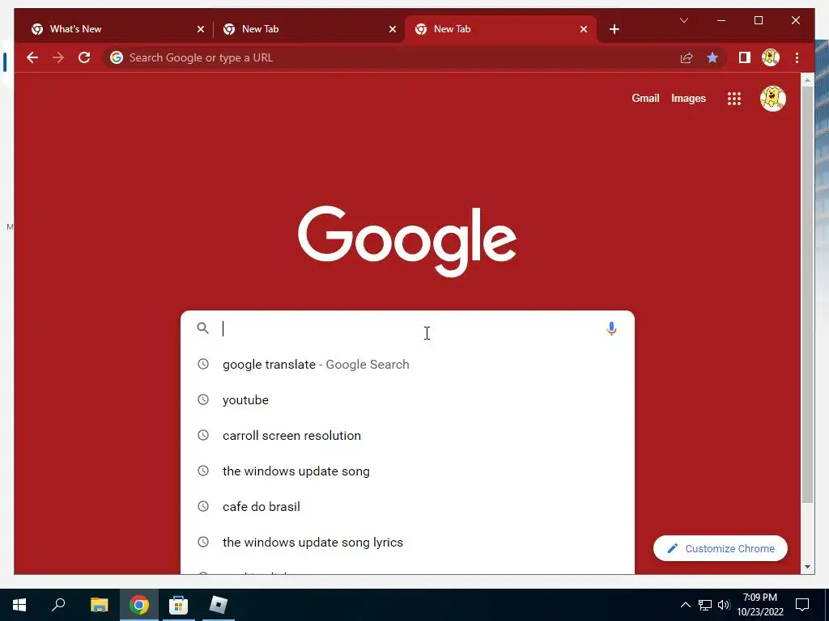Viewport: 829px width, 621px height.
Task: Open Chrome profile avatar in toolbar
Action: tap(771, 57)
